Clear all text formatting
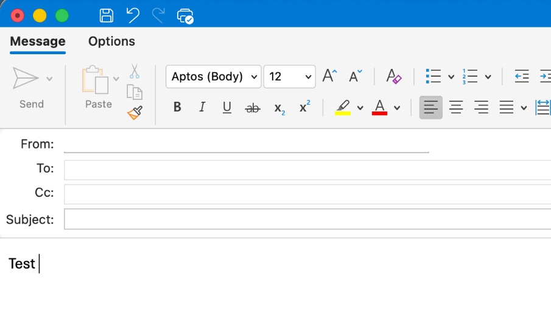 click(393, 76)
